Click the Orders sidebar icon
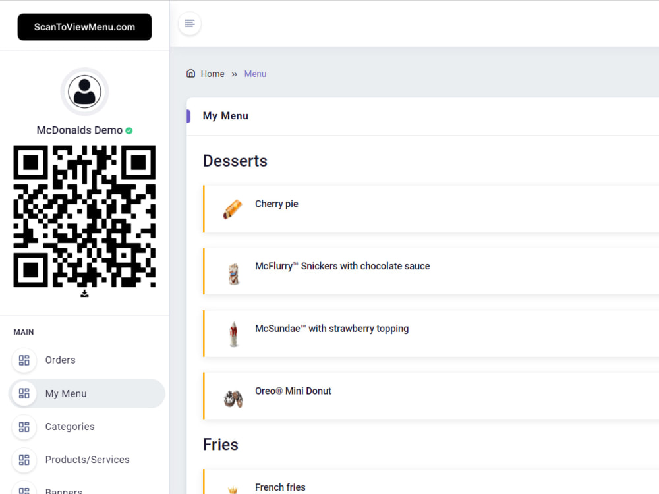This screenshot has height=494, width=659. pos(24,360)
